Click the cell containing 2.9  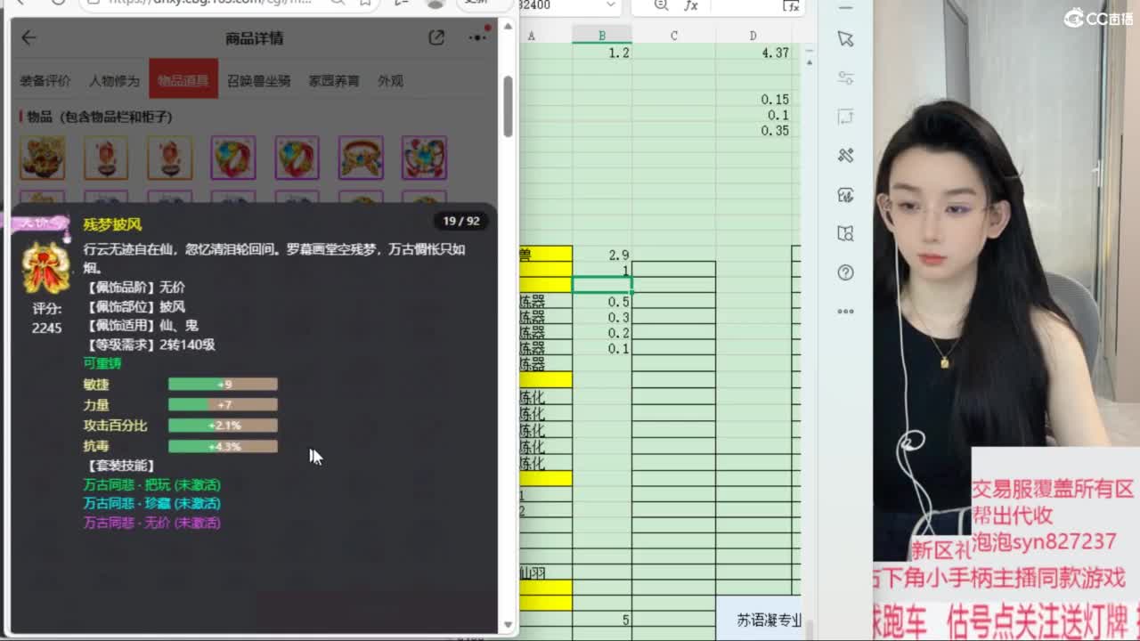[602, 255]
